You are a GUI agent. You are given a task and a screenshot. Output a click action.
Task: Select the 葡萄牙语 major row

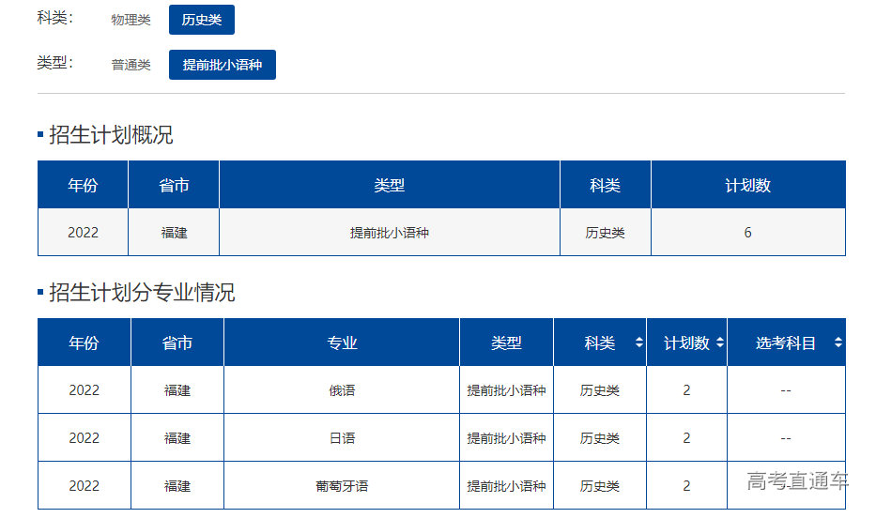342,486
